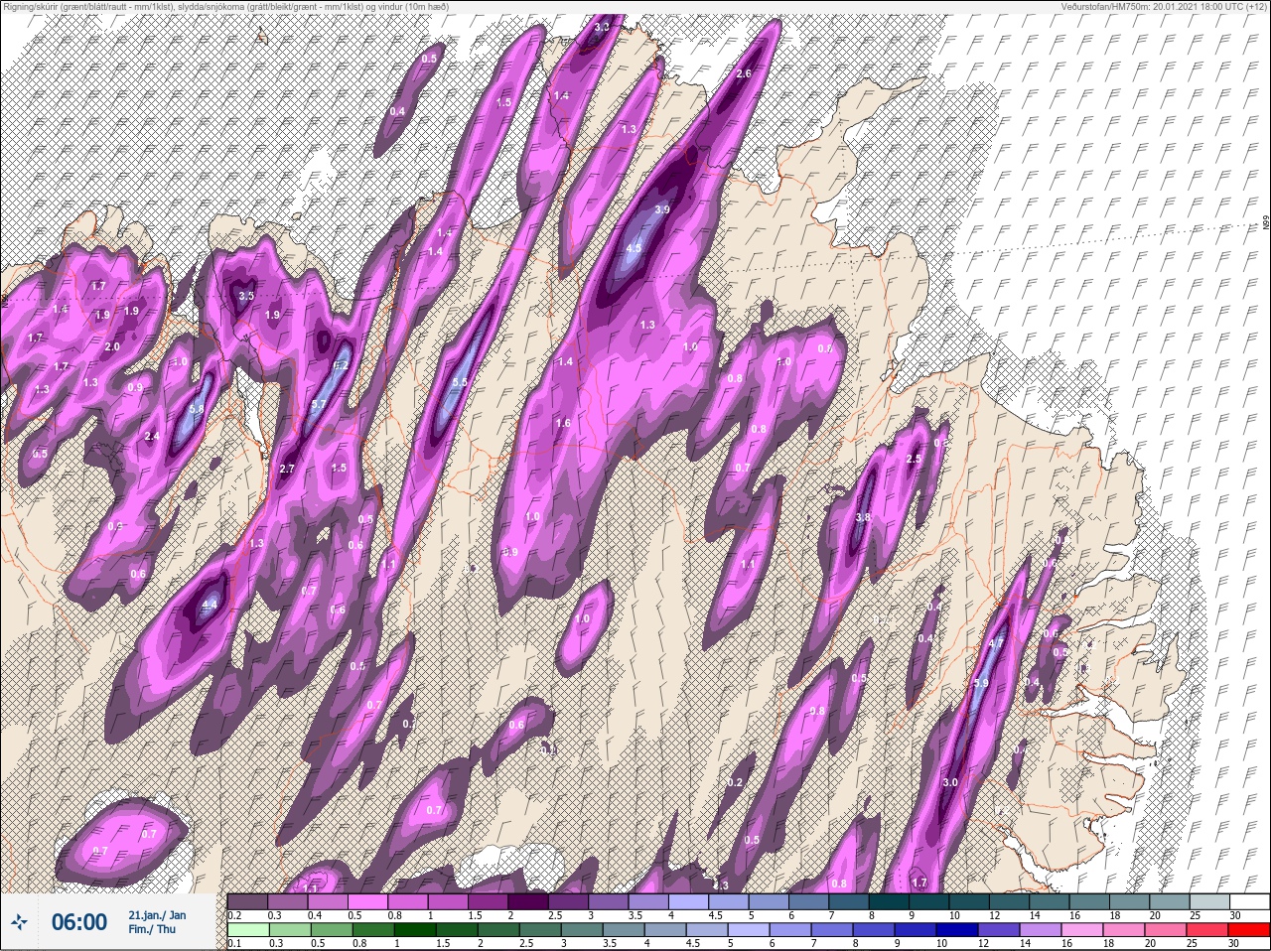Click the 4.4 precipitation value on the map

(210, 605)
